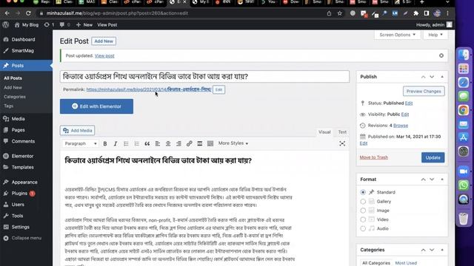Image resolution: width=474 pixels, height=266 pixels.
Task: Select the Image post format
Action: click(x=363, y=210)
